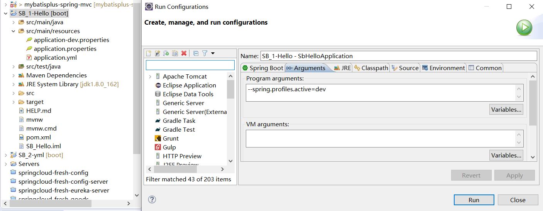
Task: Click the Arguments panel vertical scrollbar
Action: [533, 103]
